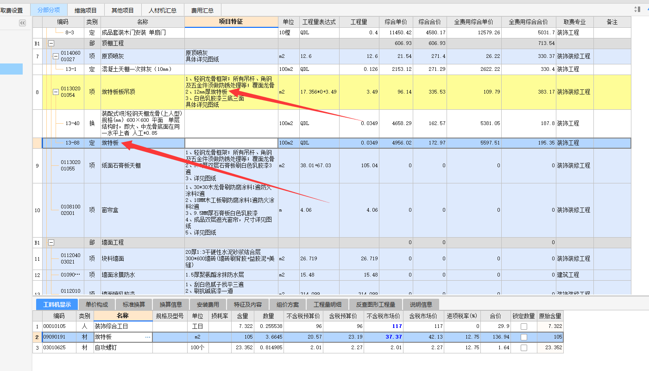The image size is (649, 371).
Task: Click the highlighted item in the left sidebar
Action: (x=11, y=69)
